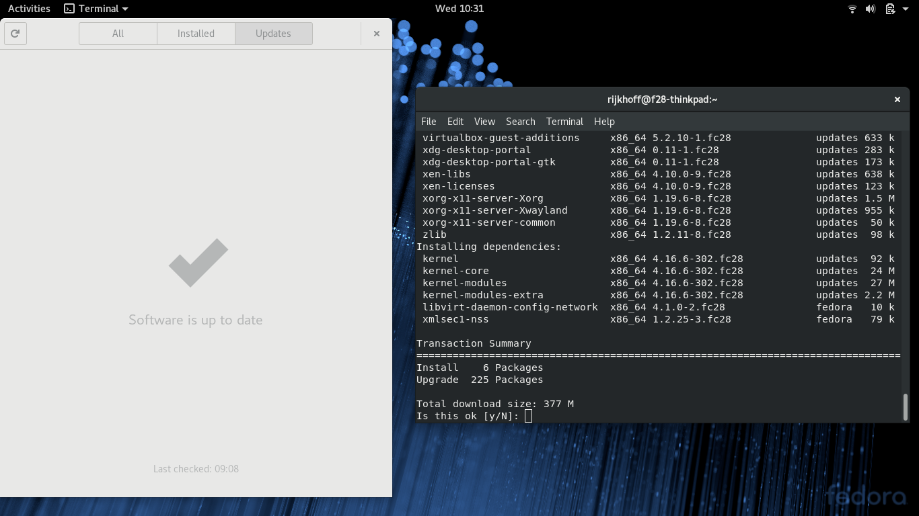Screen dimensions: 919x516
Task: Open the Wi-Fi status icon in top bar
Action: pyautogui.click(x=852, y=9)
